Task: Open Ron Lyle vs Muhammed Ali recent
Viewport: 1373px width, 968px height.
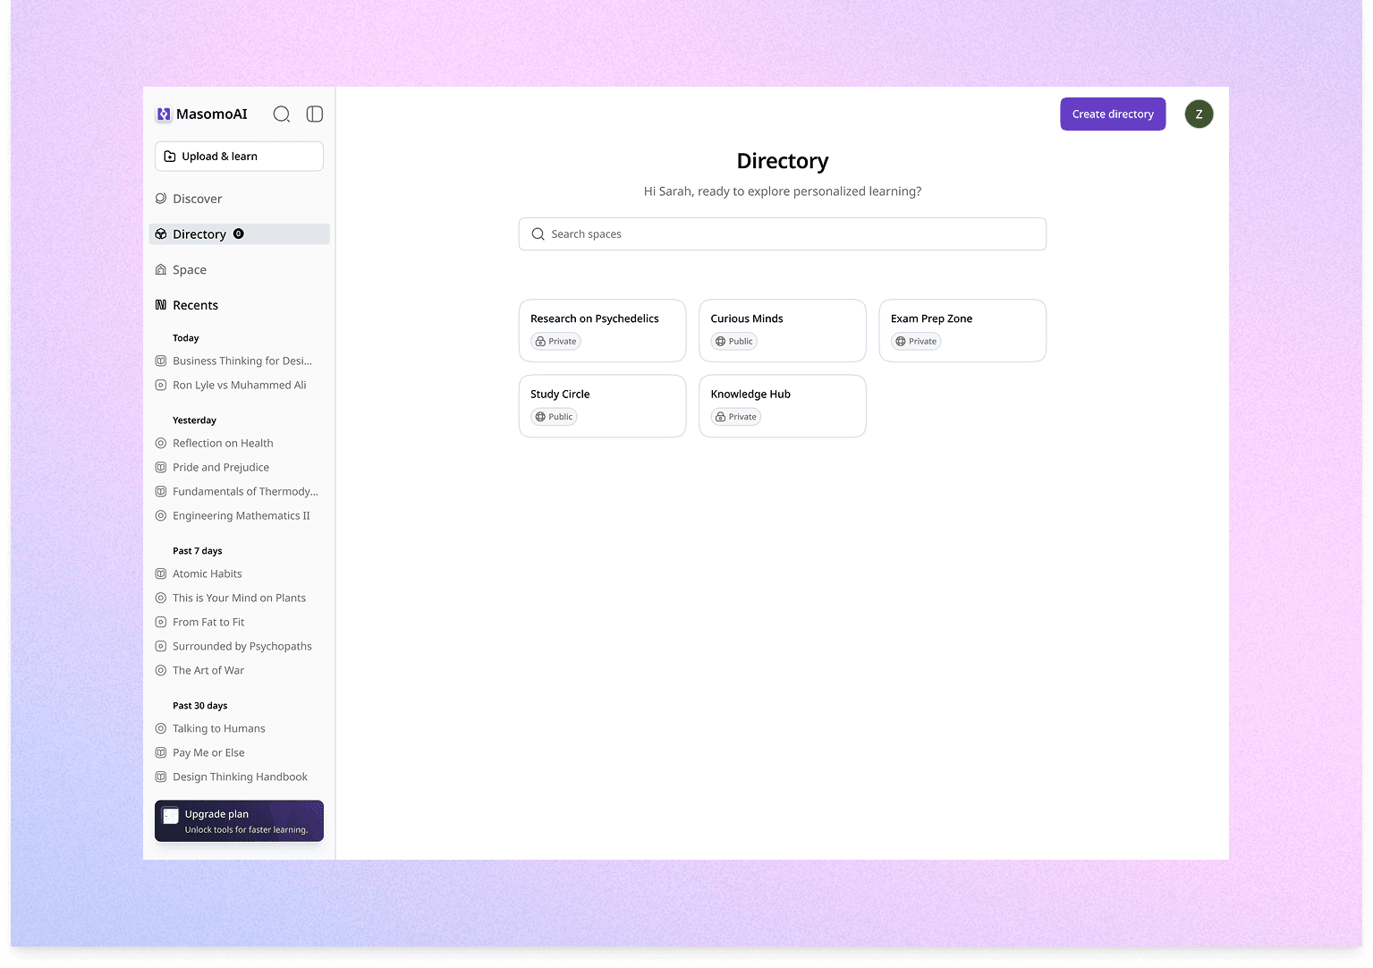Action: [x=239, y=386]
